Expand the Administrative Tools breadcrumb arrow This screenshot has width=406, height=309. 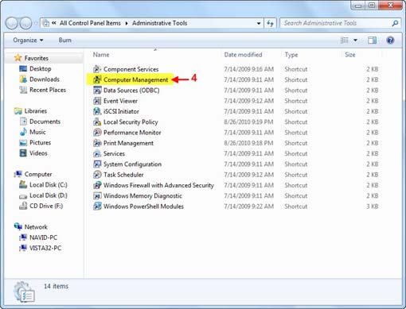(x=127, y=23)
